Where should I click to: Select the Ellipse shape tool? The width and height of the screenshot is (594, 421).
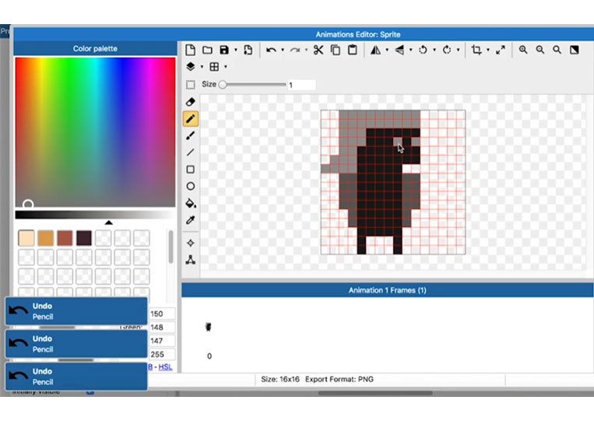(191, 186)
